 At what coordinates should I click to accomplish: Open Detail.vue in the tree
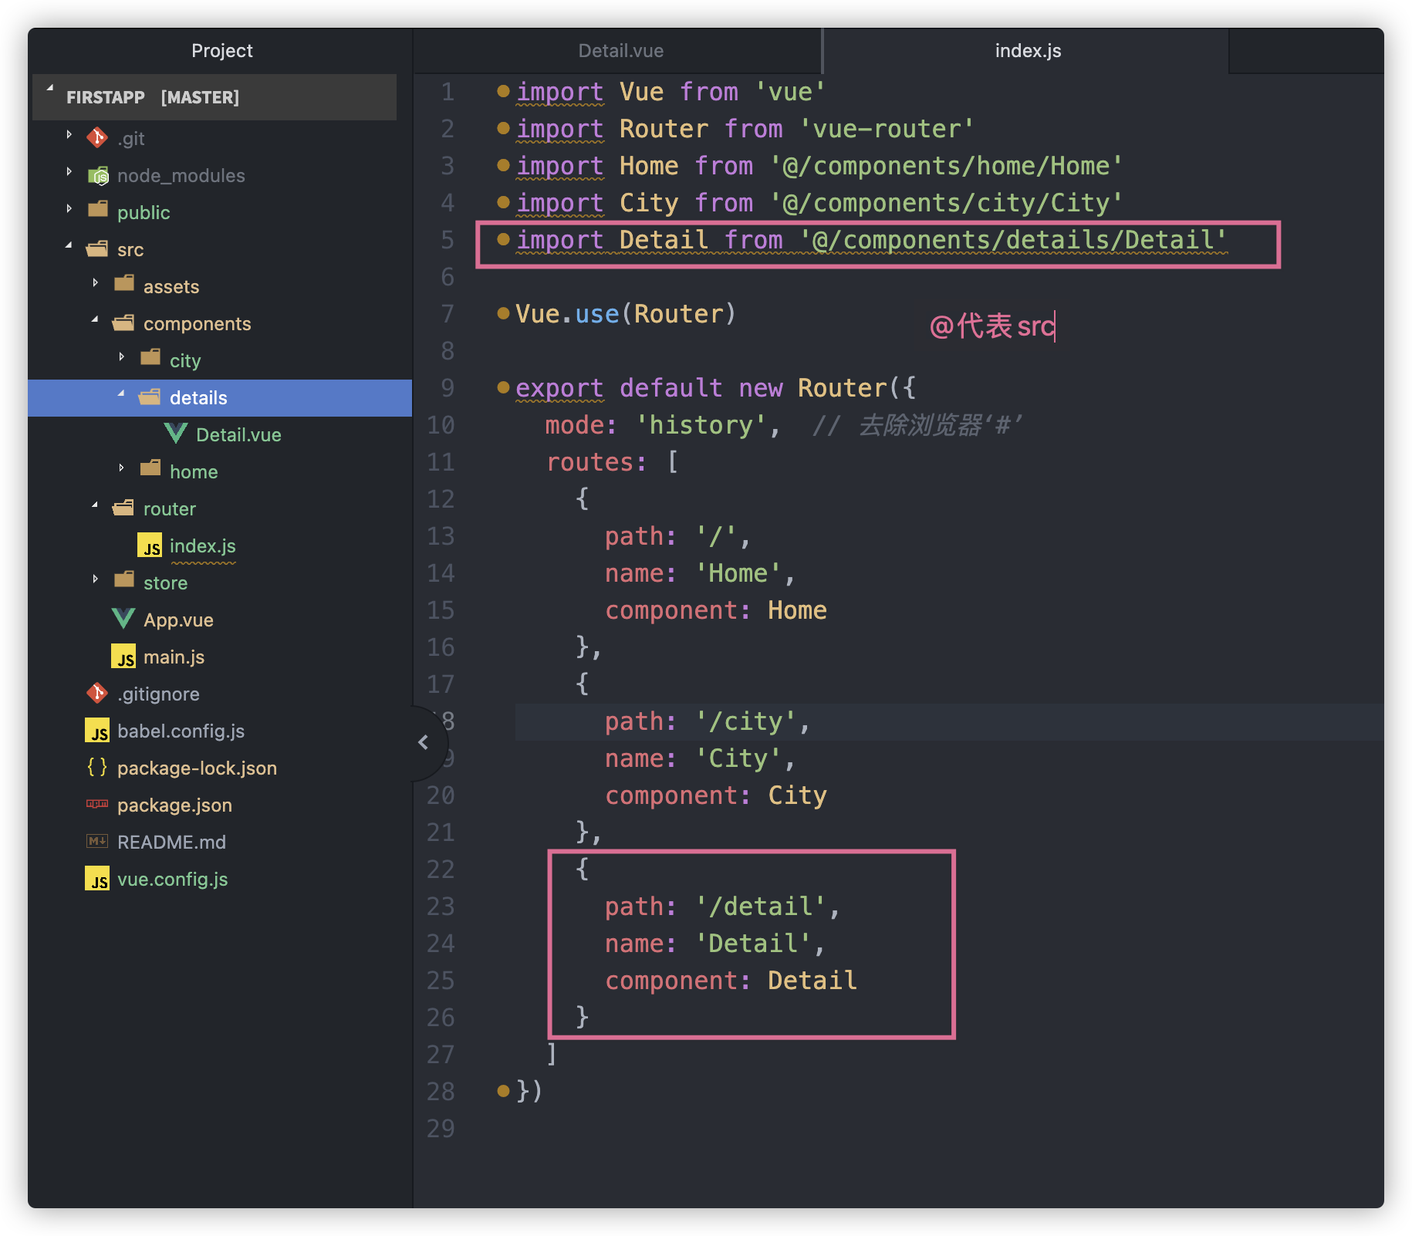point(238,434)
